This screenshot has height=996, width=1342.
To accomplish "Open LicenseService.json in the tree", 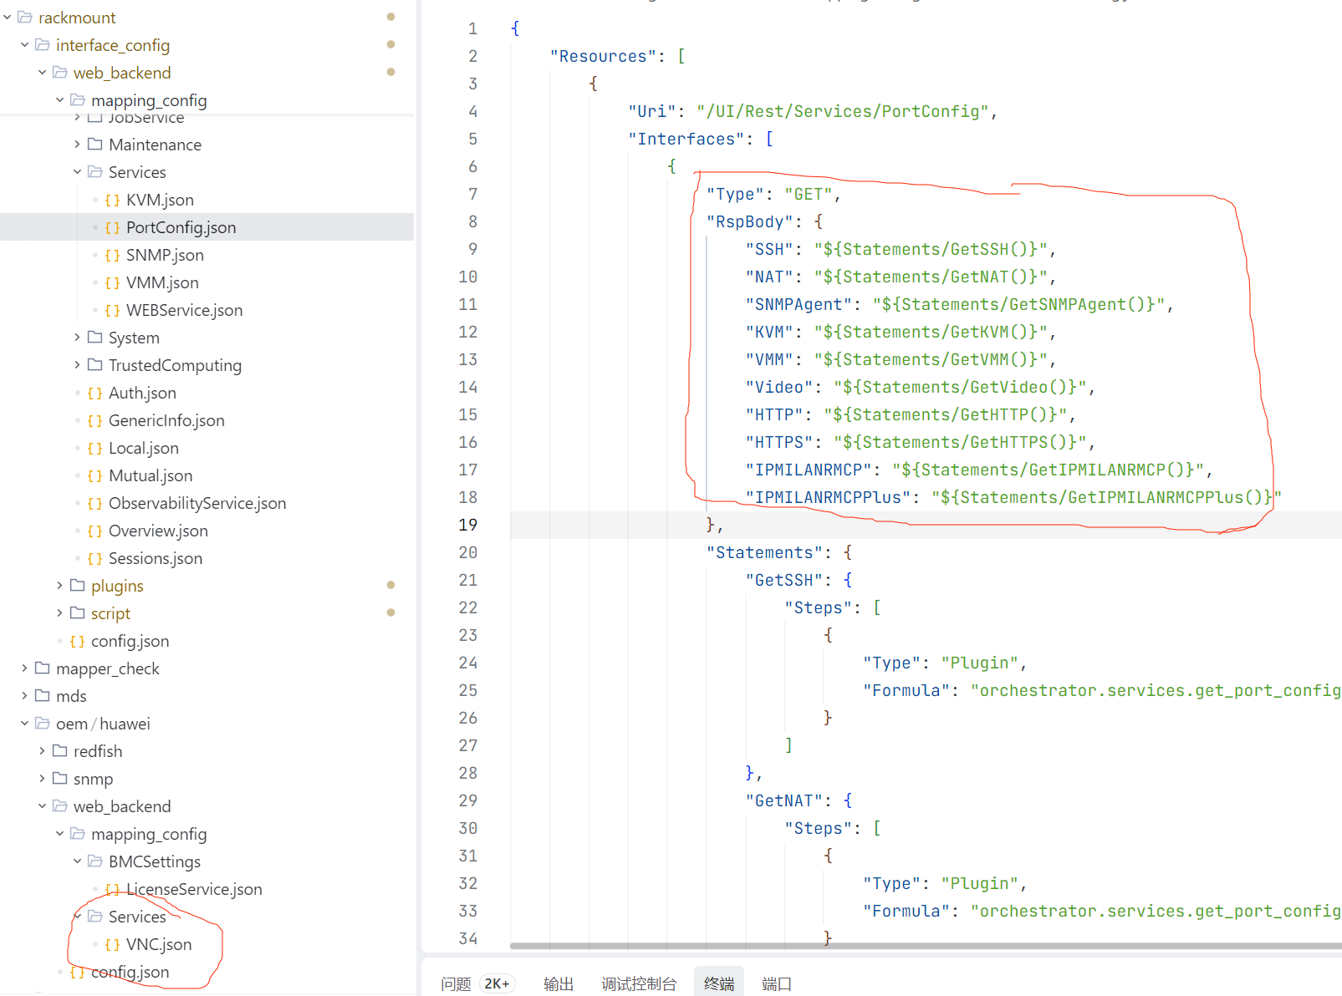I will pyautogui.click(x=194, y=890).
